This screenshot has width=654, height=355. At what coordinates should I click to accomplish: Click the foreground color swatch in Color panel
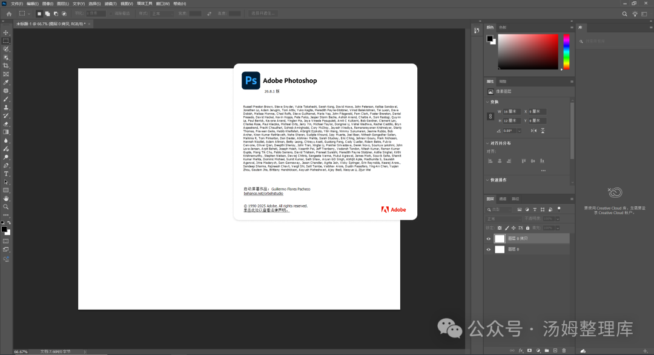490,39
